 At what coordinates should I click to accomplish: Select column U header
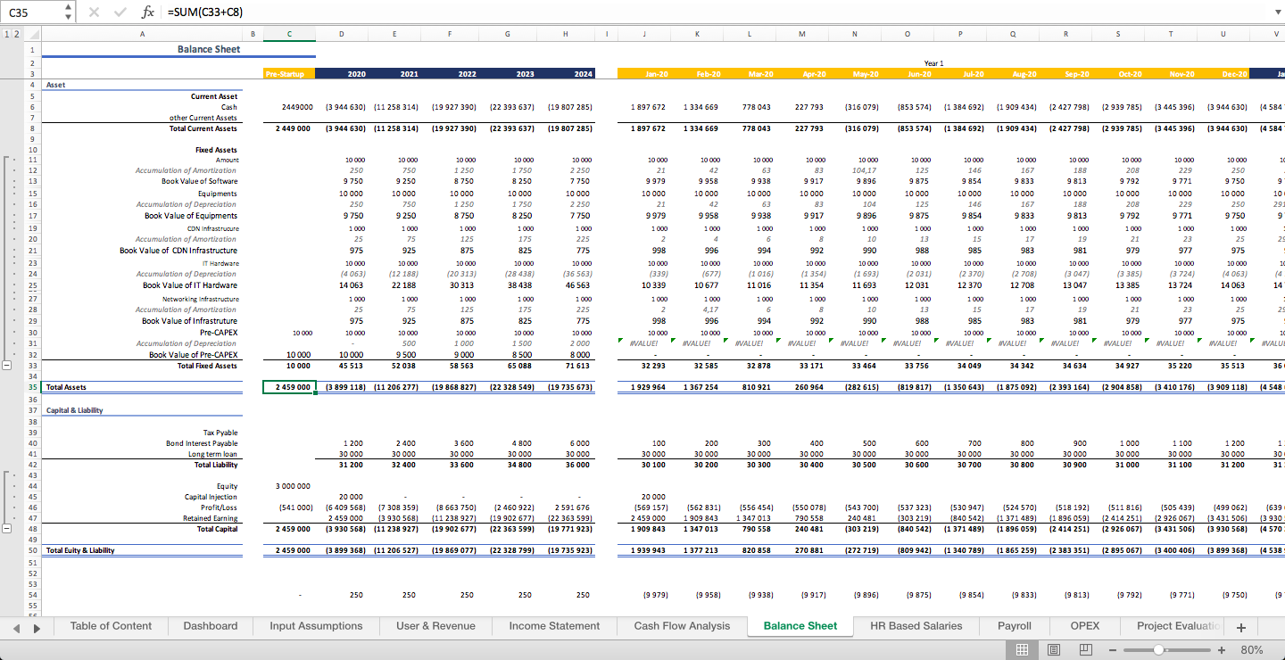pyautogui.click(x=1223, y=34)
